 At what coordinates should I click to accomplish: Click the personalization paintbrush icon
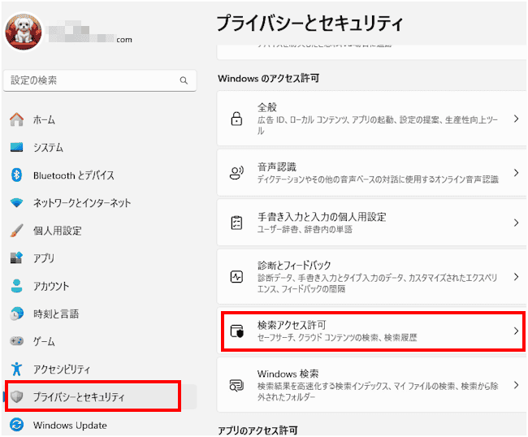16,231
